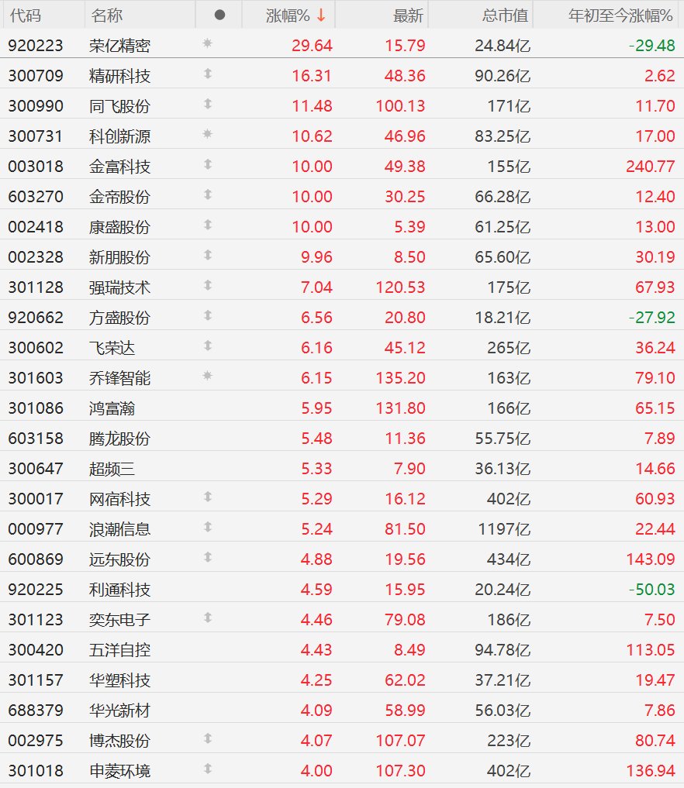Click 博杰股份 latest price 107.07
Screen dimensions: 684x788
[401, 740]
